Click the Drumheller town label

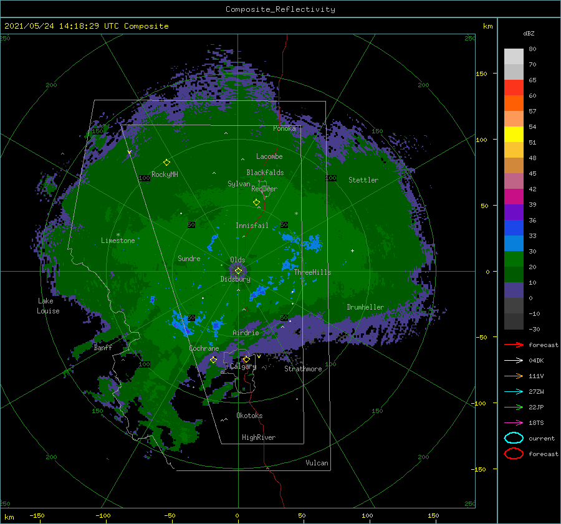pyautogui.click(x=365, y=307)
